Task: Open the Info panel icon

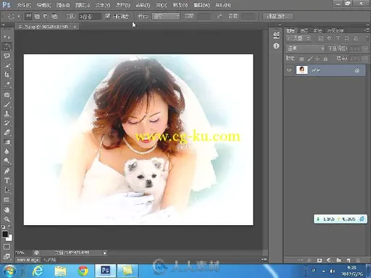Action: [x=276, y=46]
